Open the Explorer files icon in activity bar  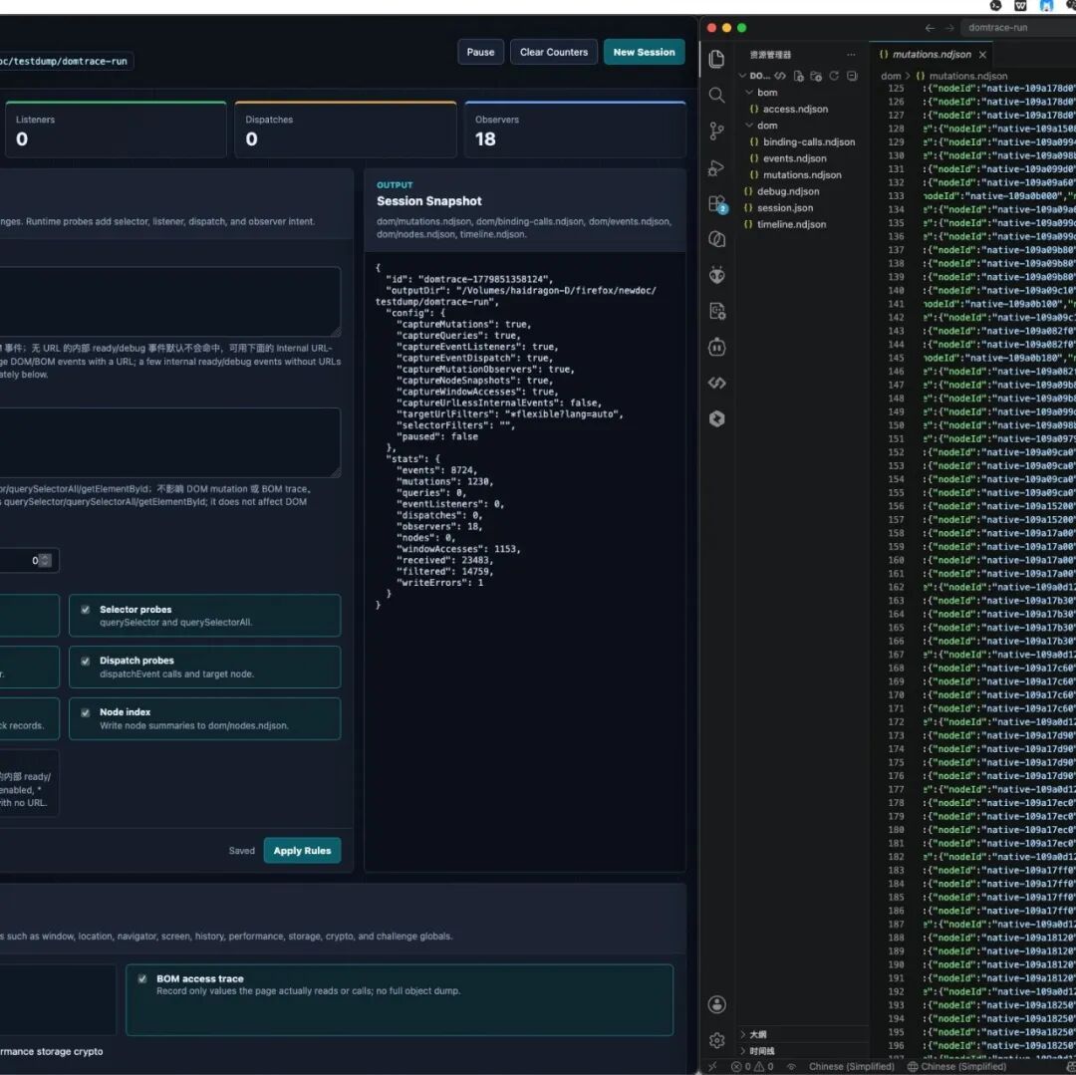716,59
